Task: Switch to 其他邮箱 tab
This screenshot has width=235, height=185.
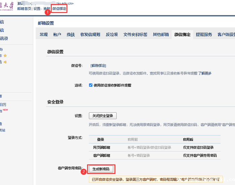Action: (x=161, y=35)
